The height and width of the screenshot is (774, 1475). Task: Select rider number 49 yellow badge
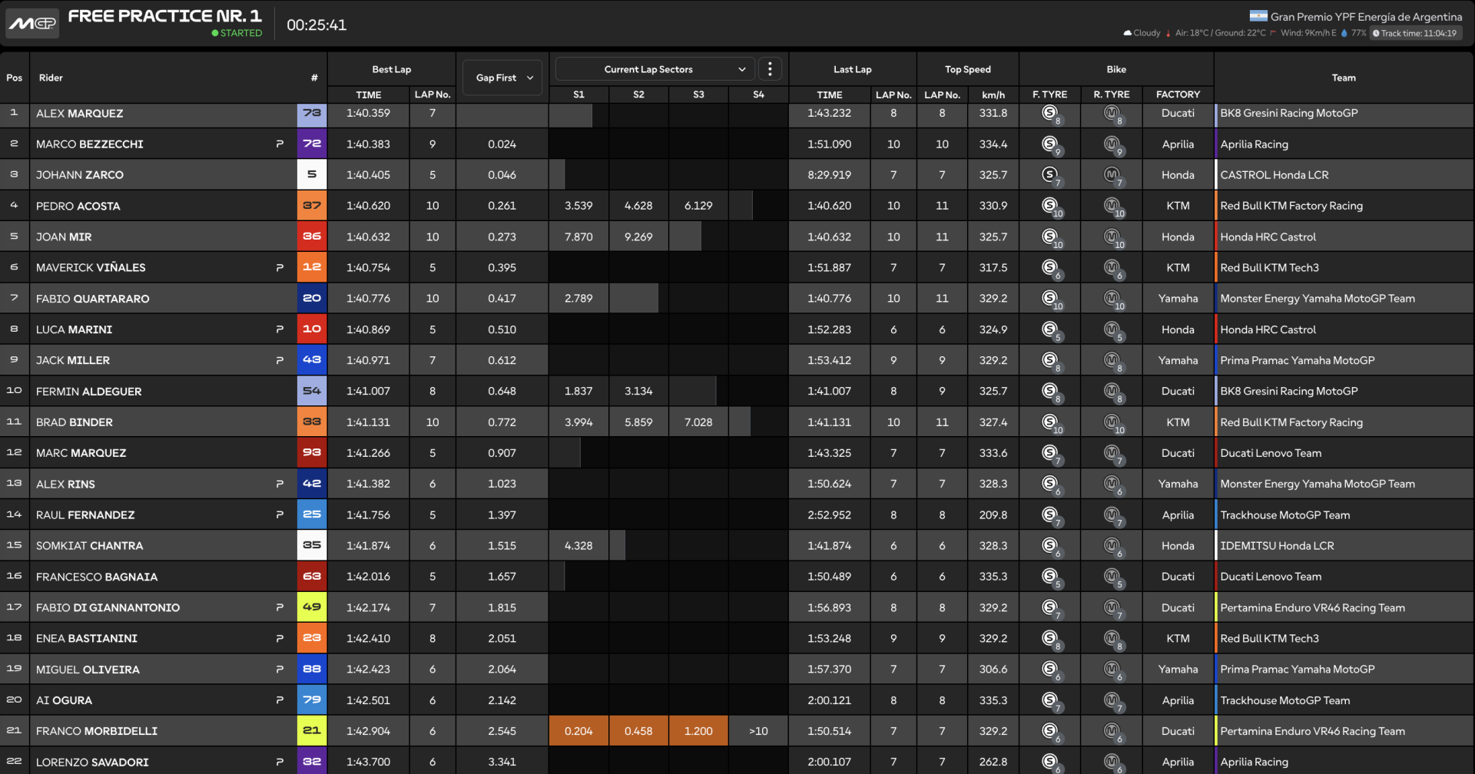(312, 607)
